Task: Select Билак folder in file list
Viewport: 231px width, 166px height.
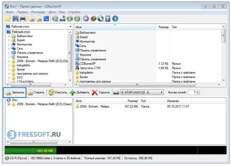Action: pyautogui.click(x=84, y=77)
